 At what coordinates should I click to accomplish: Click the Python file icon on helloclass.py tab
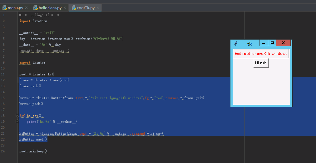coord(36,8)
